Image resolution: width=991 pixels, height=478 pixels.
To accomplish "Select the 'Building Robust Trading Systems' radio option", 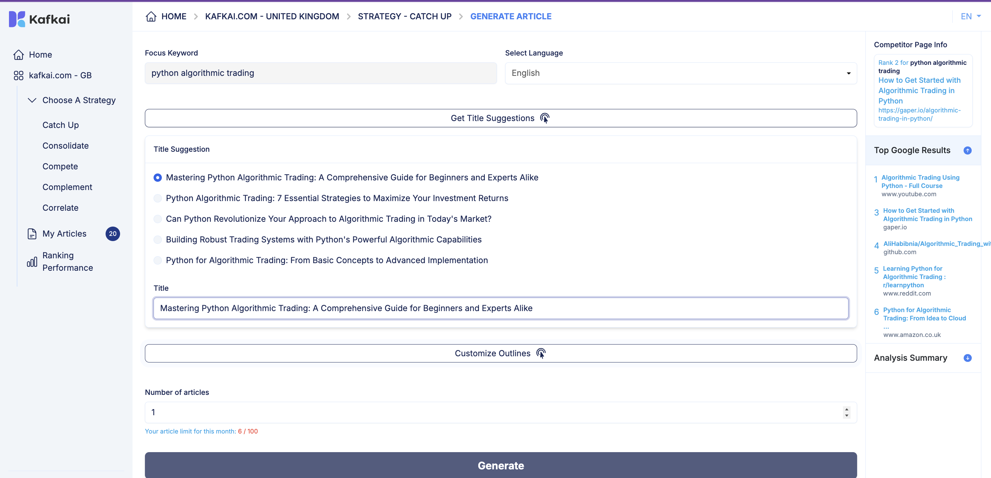I will (157, 240).
